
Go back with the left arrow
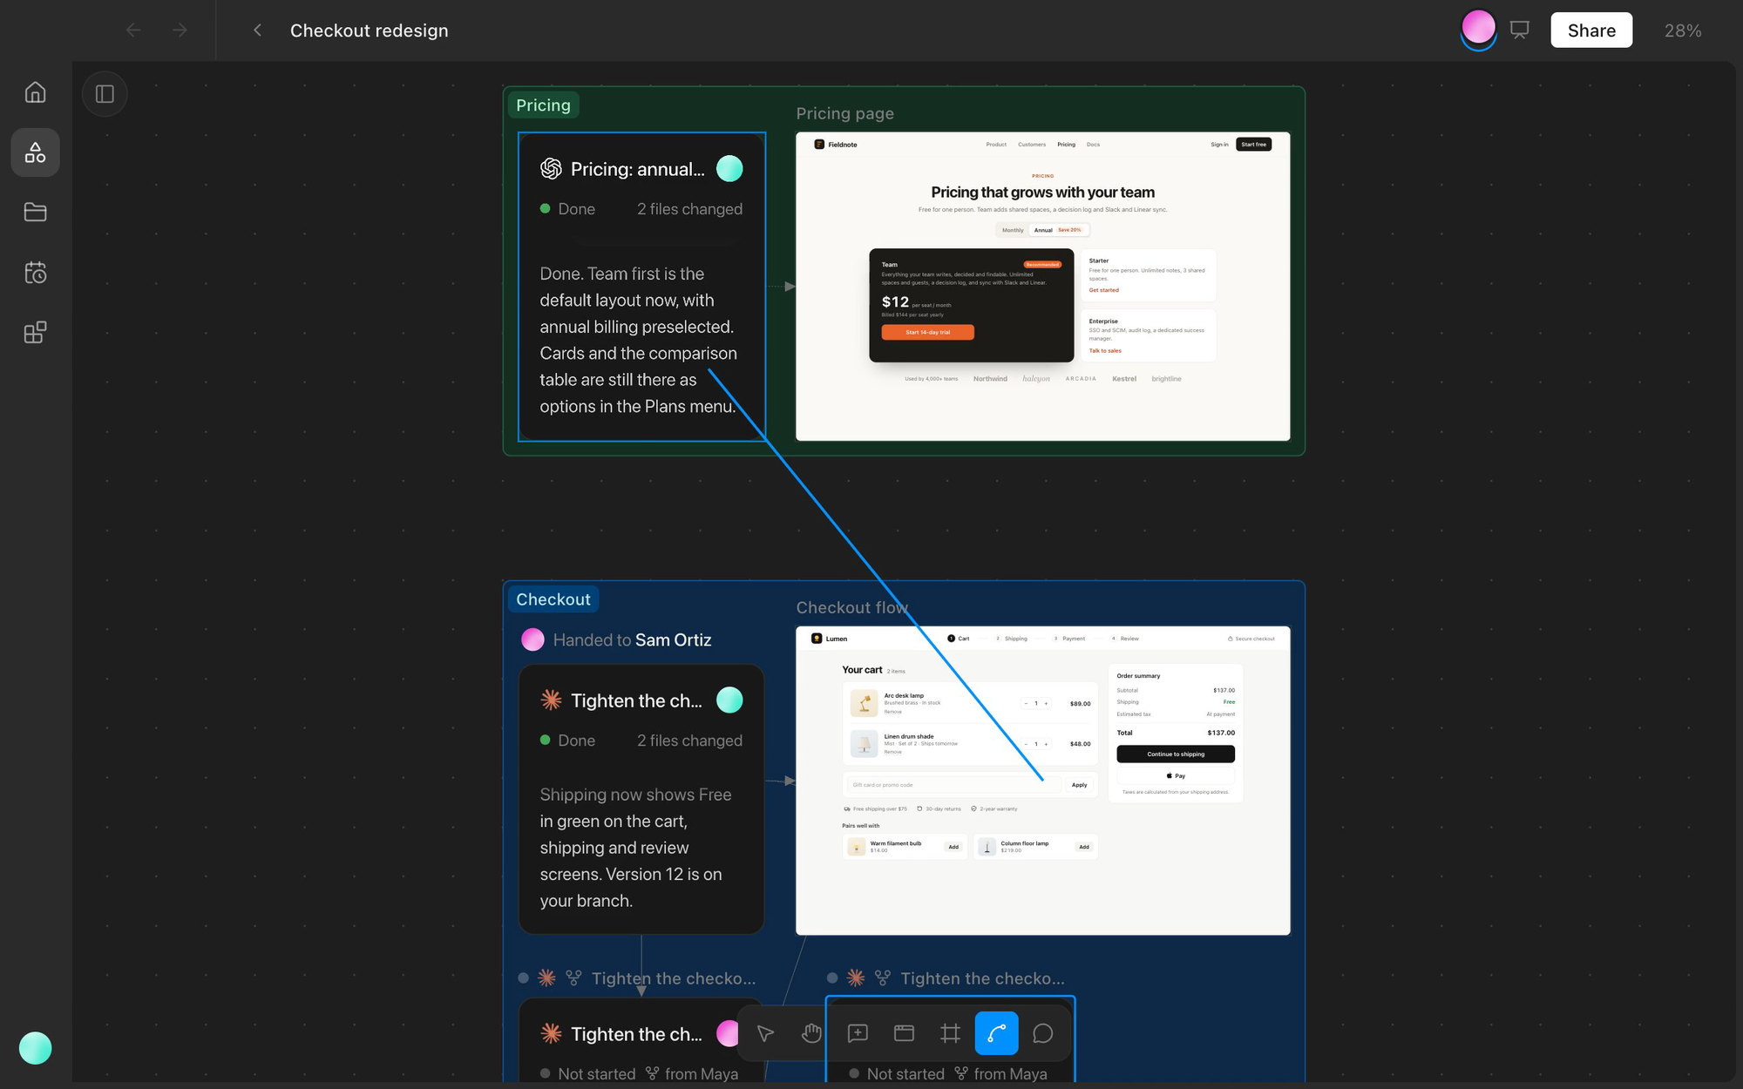(133, 30)
